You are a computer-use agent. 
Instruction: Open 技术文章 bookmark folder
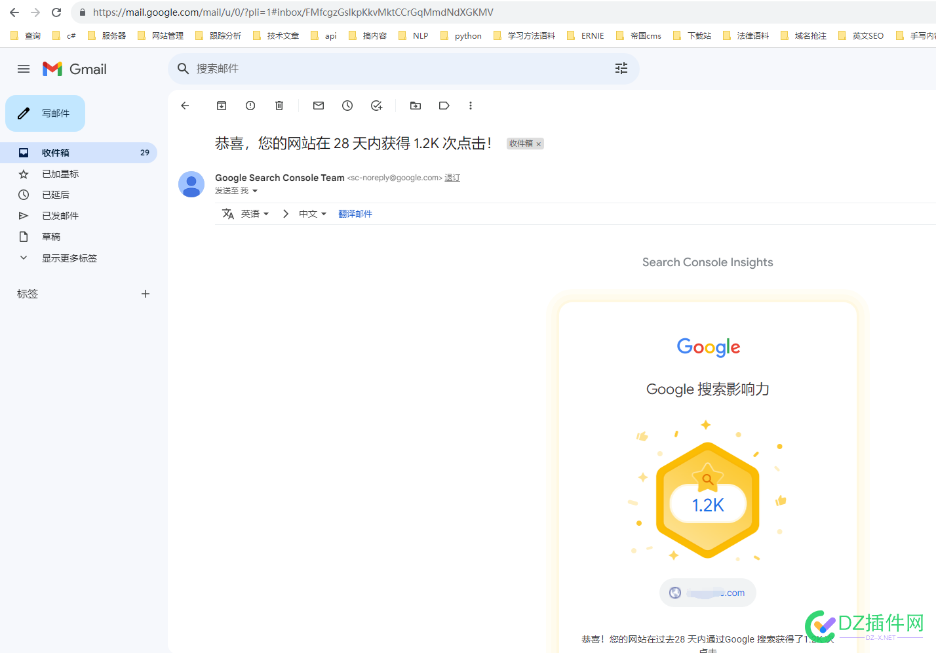(x=276, y=35)
